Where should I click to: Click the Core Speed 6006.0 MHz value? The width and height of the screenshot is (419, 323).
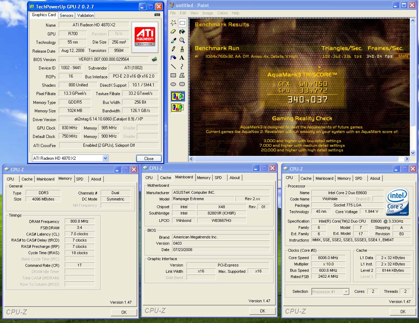(x=328, y=258)
